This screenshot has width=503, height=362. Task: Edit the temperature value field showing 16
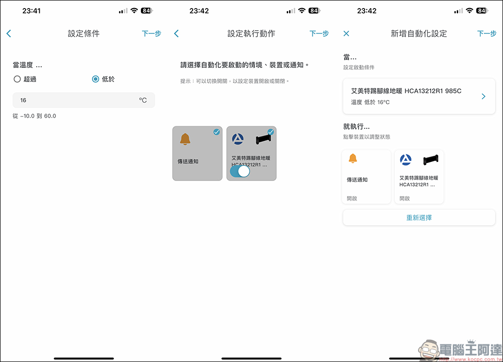click(83, 100)
